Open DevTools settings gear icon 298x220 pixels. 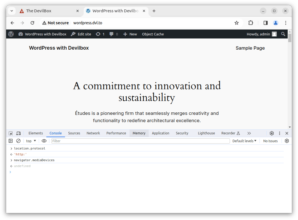(271, 133)
